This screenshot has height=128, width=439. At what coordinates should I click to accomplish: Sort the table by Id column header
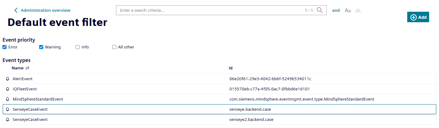tap(230, 68)
